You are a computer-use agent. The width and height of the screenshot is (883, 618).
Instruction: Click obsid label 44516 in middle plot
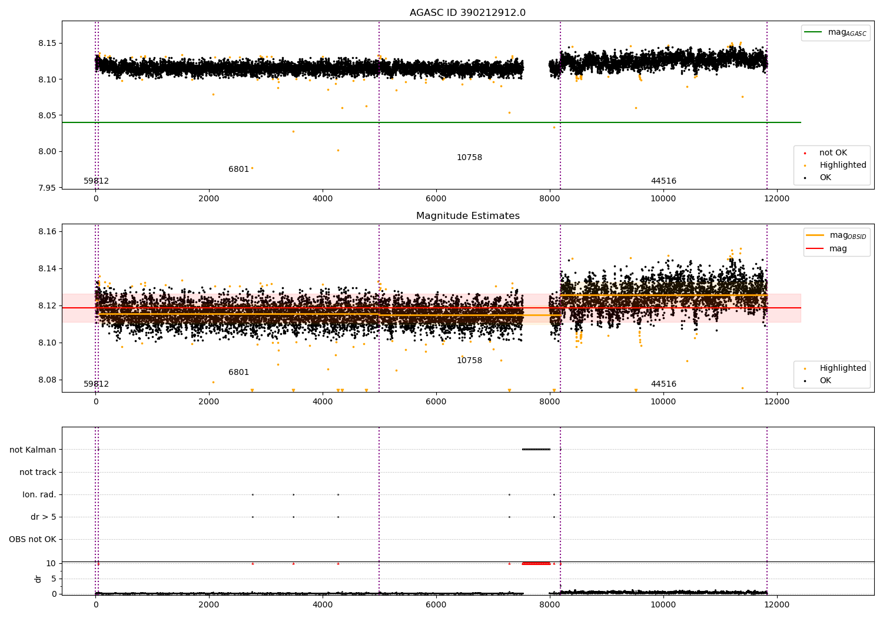tap(663, 384)
